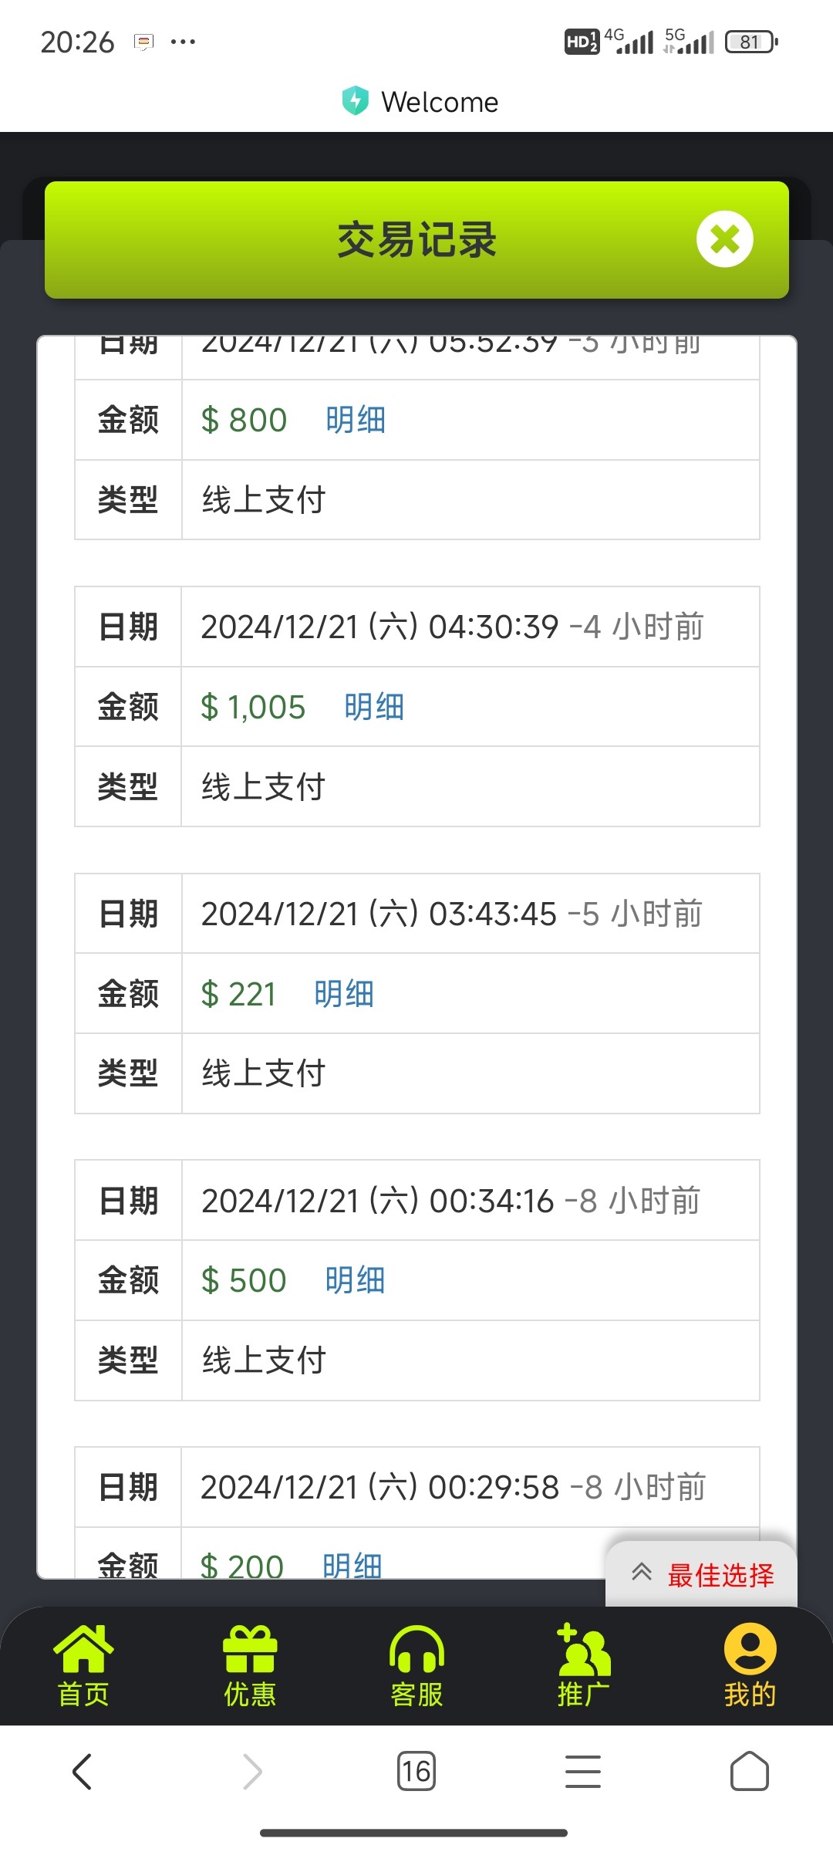View 明细 for $ 200 transaction

click(x=352, y=1565)
